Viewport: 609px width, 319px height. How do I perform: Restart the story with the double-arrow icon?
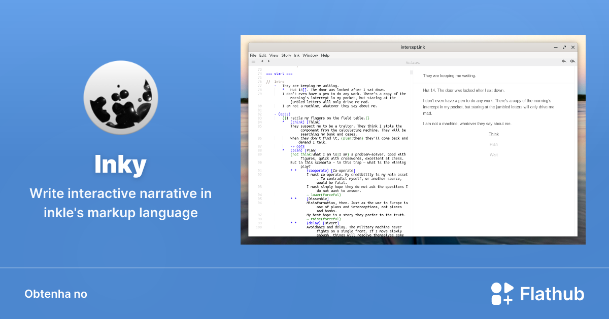(572, 61)
